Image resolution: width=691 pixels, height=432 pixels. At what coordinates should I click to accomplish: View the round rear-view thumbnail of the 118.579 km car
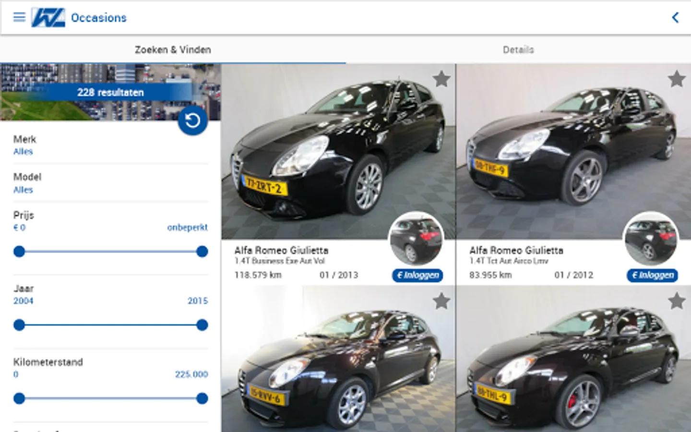point(416,239)
